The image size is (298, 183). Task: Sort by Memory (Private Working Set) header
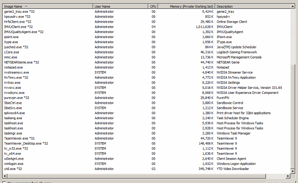coord(186,7)
